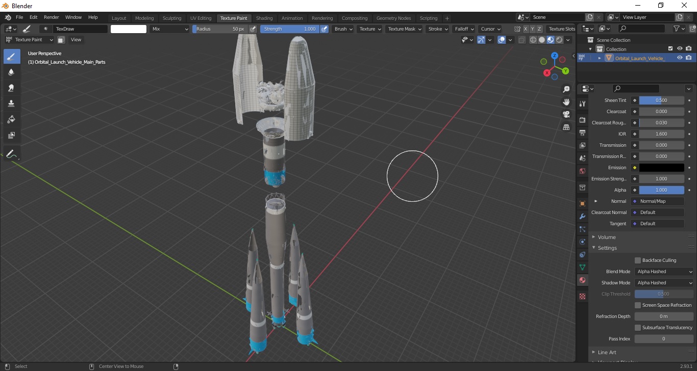The height and width of the screenshot is (371, 697).
Task: Select the Smear tool
Action: coord(12,88)
